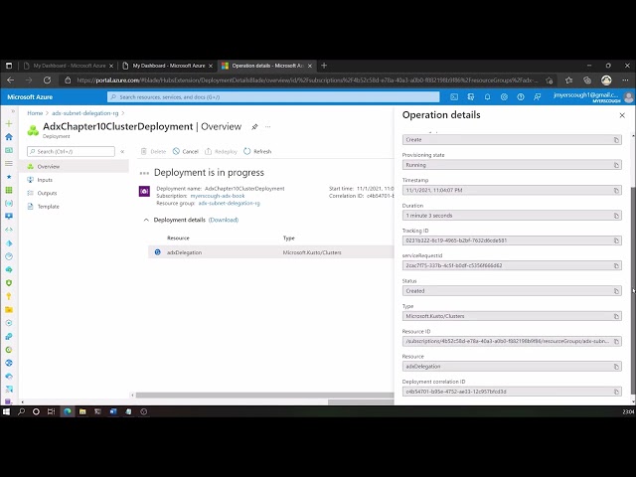Open Azure Cloud Shell from header
The height and width of the screenshot is (477, 636).
point(454,97)
